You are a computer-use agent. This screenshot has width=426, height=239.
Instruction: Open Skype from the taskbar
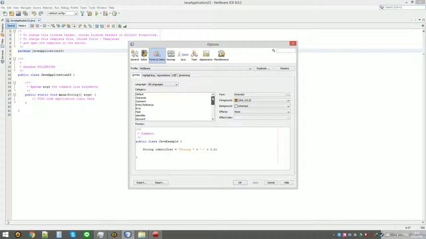pos(73,234)
